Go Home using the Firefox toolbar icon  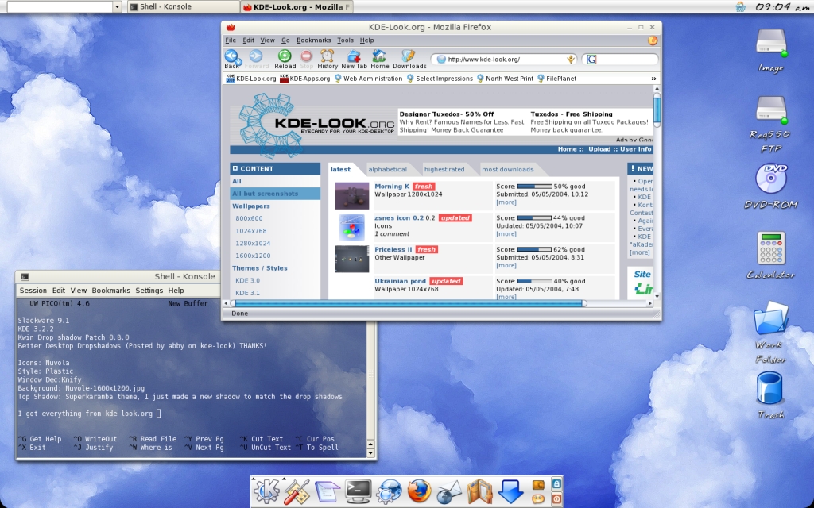[x=379, y=59]
